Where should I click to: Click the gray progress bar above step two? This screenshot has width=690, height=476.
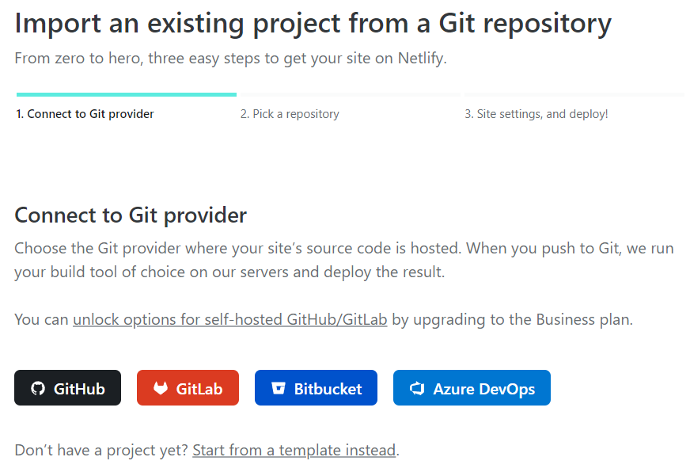tap(348, 95)
